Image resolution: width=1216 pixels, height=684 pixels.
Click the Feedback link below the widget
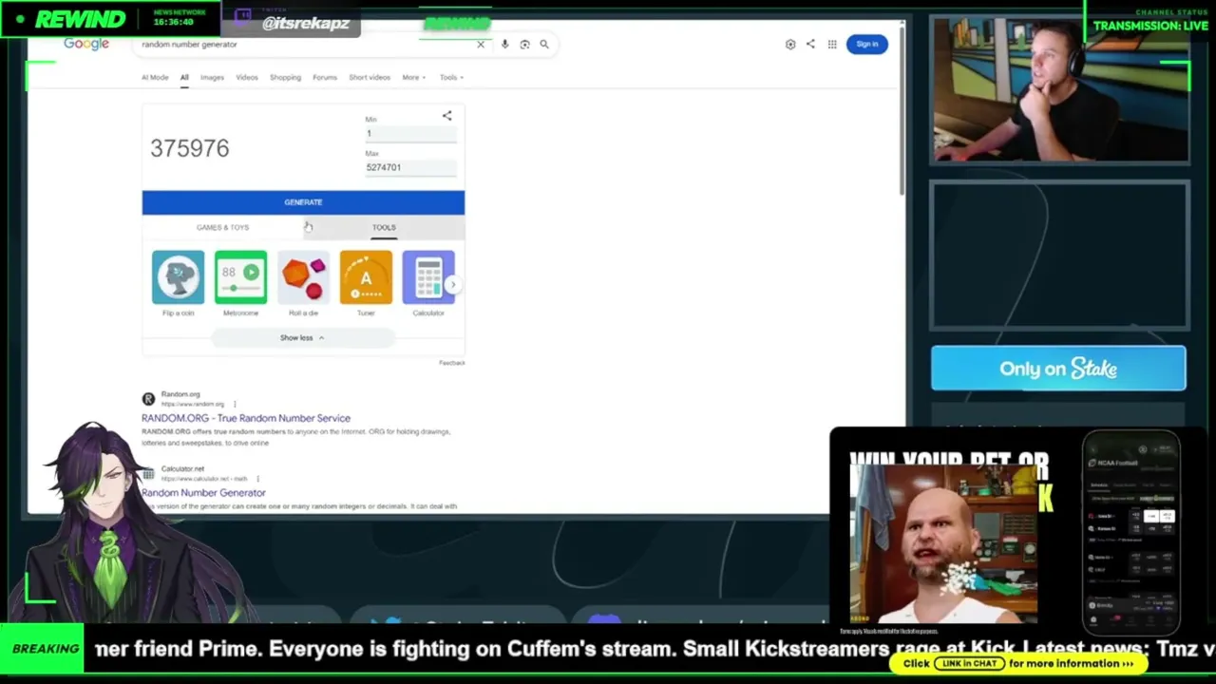point(452,363)
